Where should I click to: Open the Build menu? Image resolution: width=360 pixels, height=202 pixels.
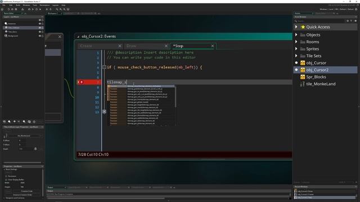click(18, 5)
